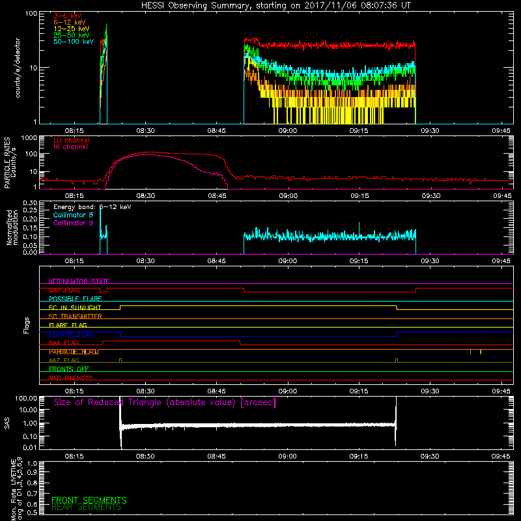Click the 09:30 time label under Flags panel

tap(430, 391)
